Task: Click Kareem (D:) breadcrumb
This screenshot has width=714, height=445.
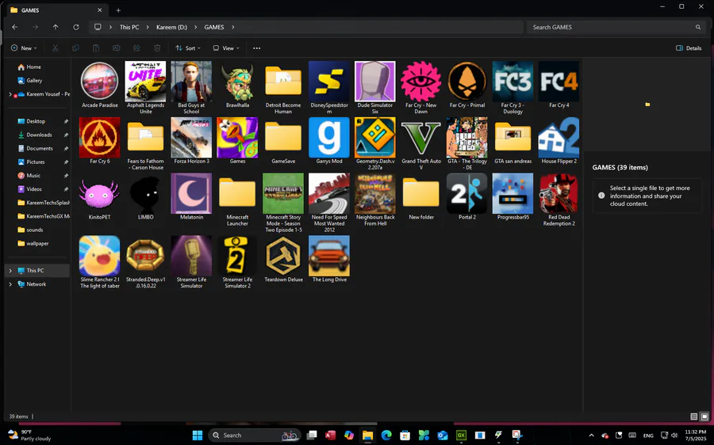Action: pos(171,27)
